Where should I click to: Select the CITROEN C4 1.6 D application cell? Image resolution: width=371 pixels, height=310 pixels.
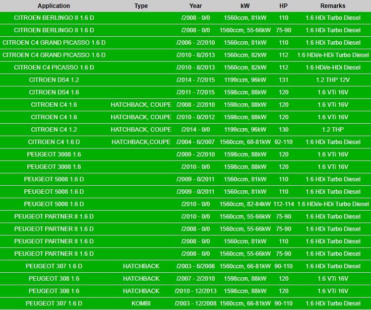point(54,142)
